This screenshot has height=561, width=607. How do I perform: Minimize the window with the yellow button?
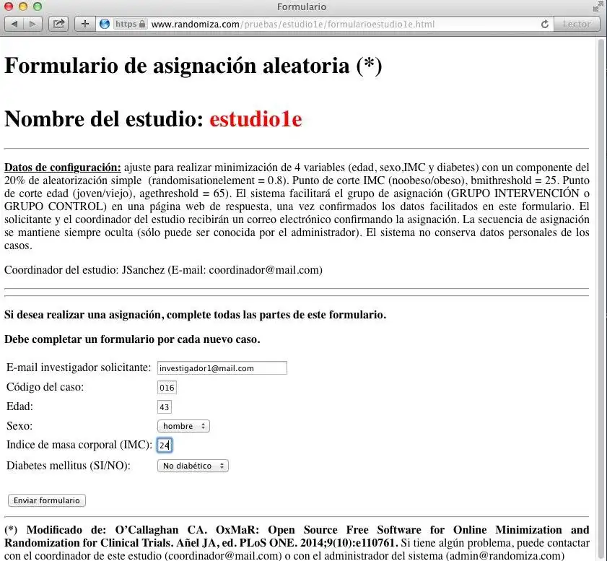tap(23, 6)
